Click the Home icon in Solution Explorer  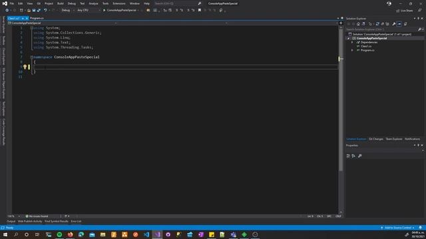pos(358,24)
